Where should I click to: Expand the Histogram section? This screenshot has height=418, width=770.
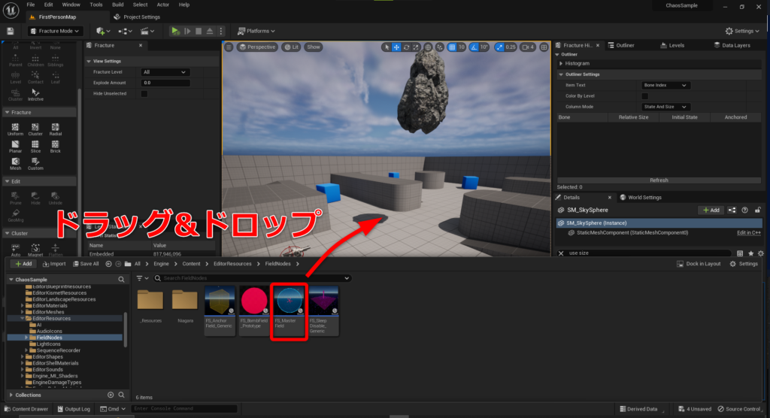561,63
